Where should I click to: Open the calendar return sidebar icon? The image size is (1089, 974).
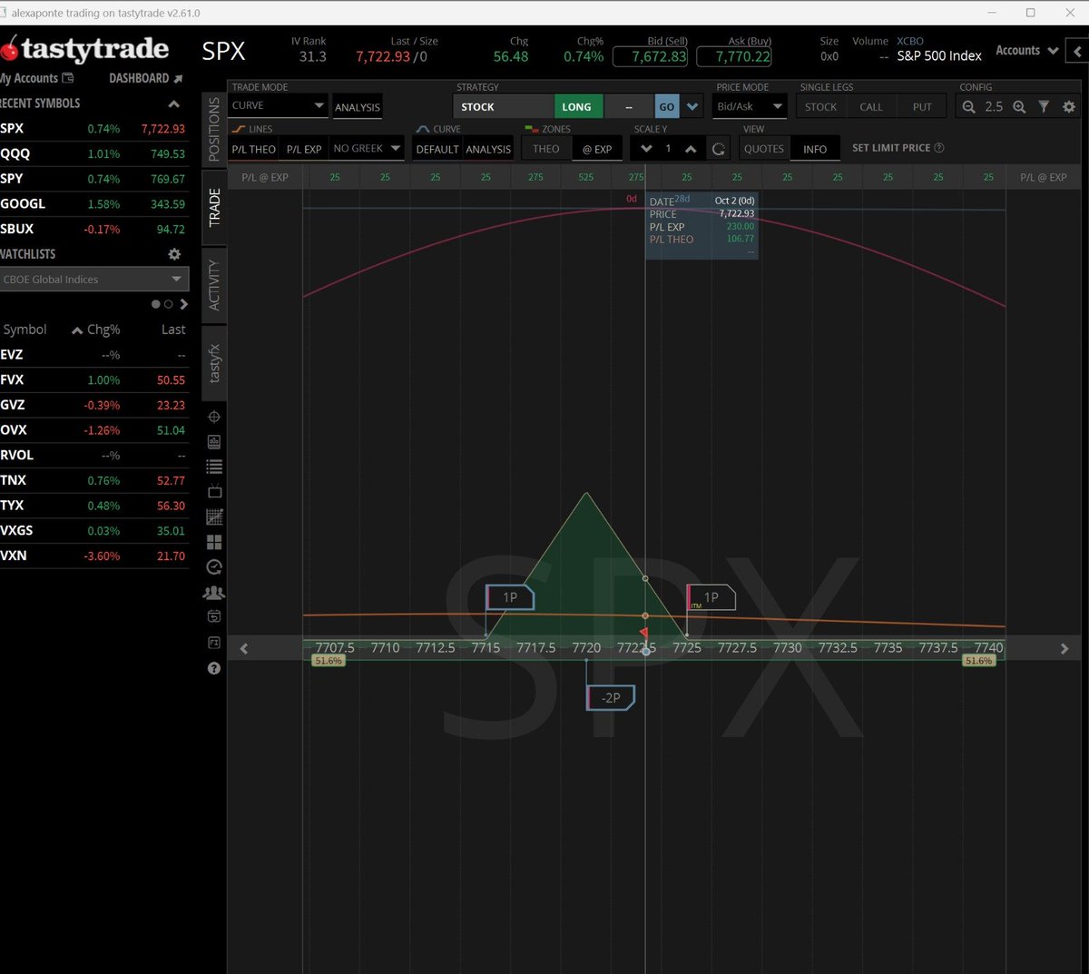coord(214,616)
